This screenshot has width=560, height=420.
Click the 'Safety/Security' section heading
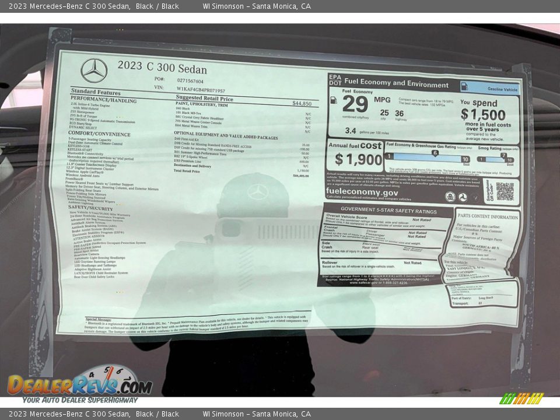click(x=90, y=208)
